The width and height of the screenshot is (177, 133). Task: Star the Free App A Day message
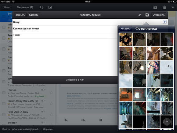[51, 114]
